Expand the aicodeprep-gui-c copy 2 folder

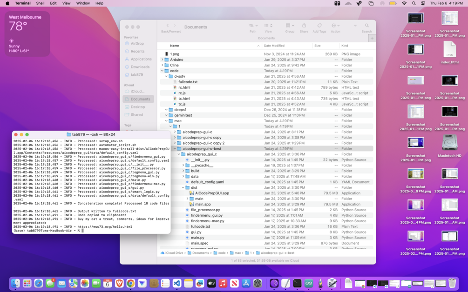[x=175, y=143]
